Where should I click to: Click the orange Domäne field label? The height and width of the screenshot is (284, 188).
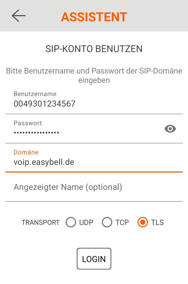(x=26, y=152)
